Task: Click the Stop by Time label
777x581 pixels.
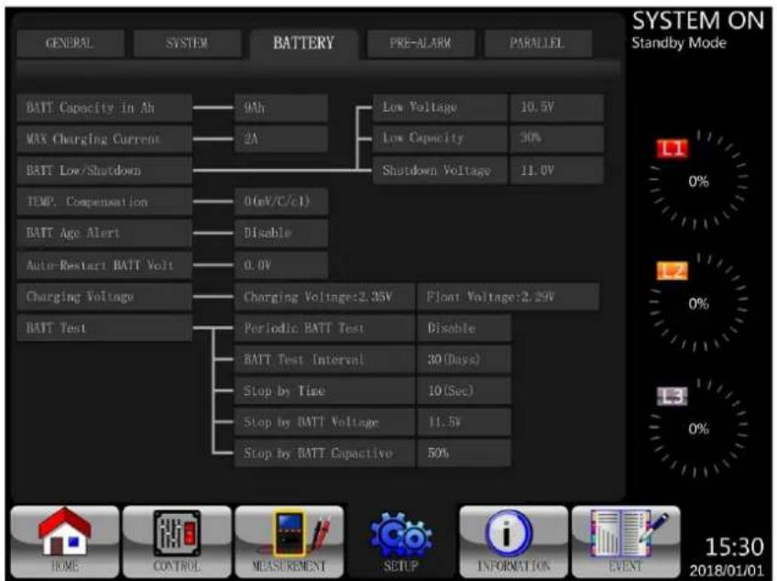Action: pos(324,390)
